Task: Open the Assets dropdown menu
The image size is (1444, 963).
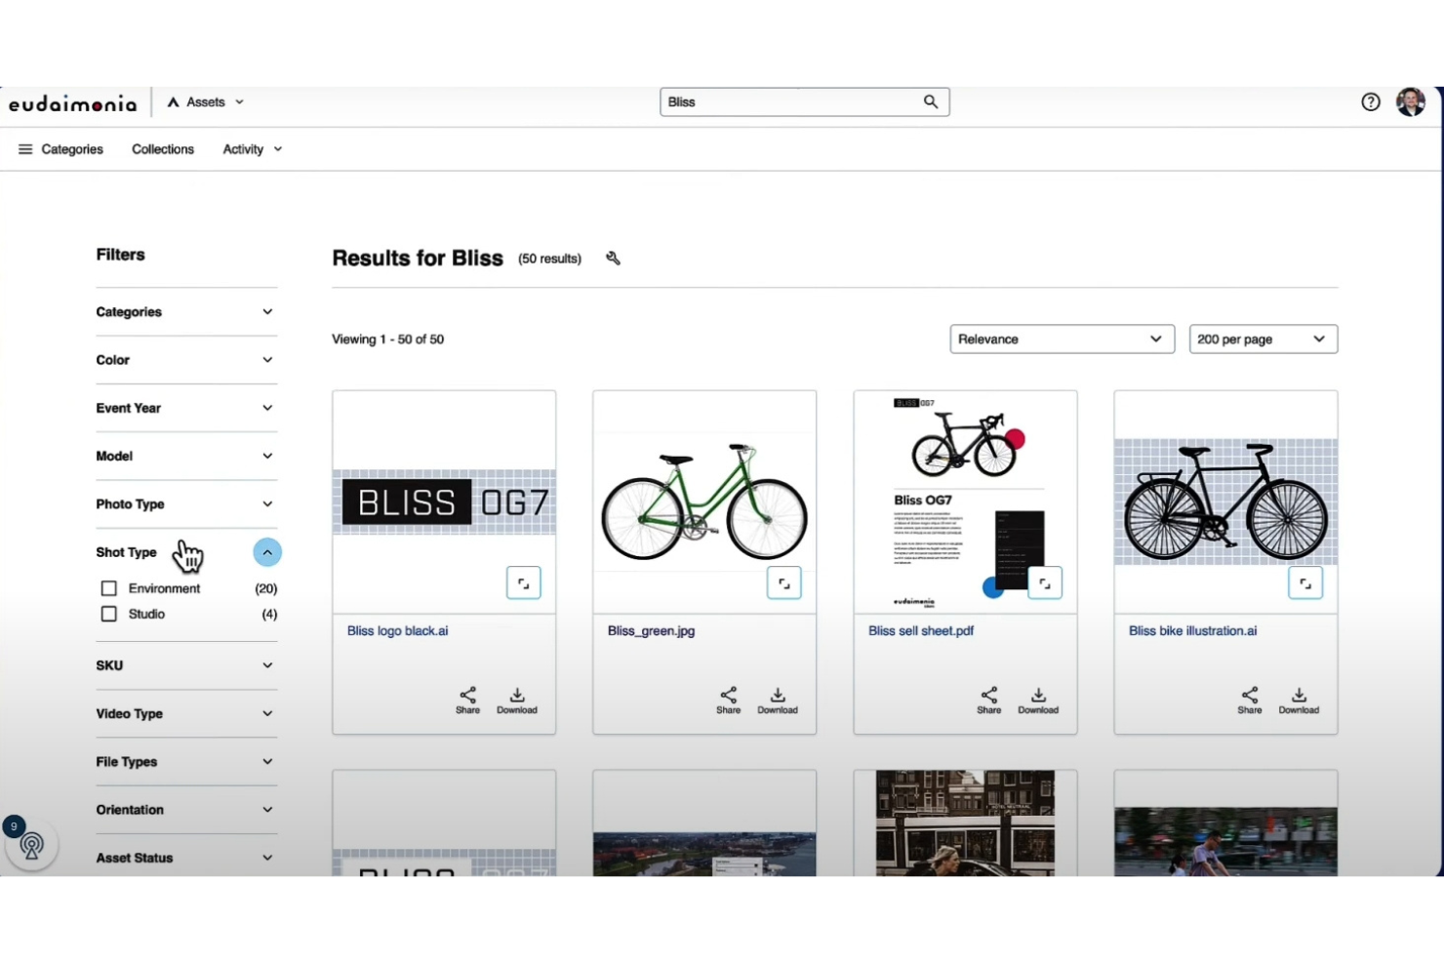Action: (206, 102)
